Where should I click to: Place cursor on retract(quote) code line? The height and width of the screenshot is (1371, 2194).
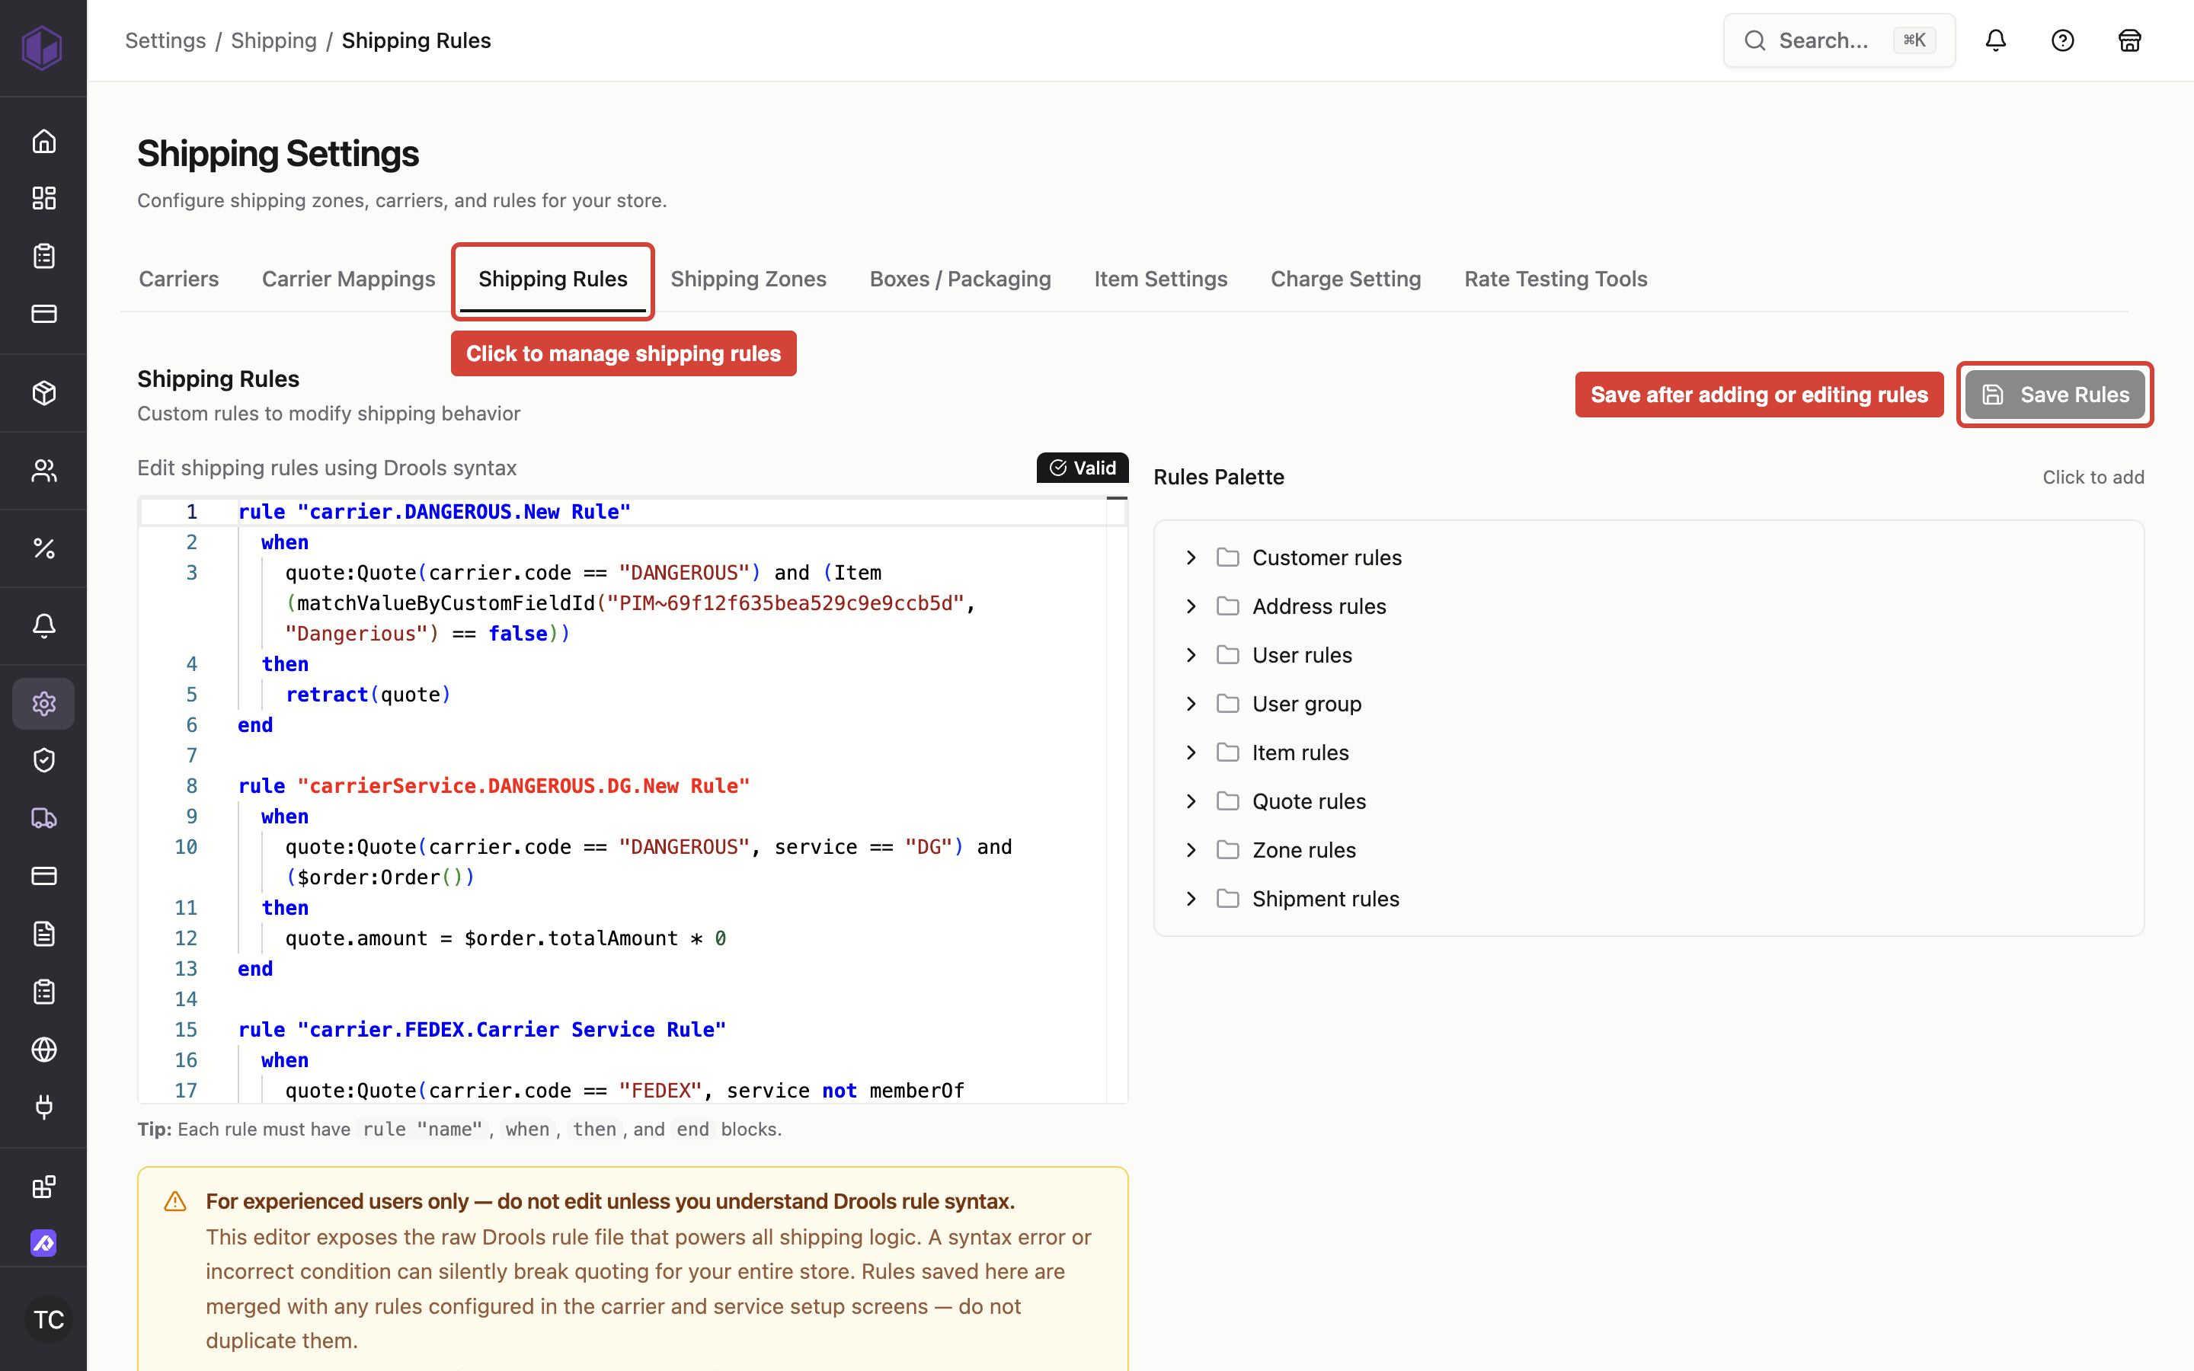point(368,695)
